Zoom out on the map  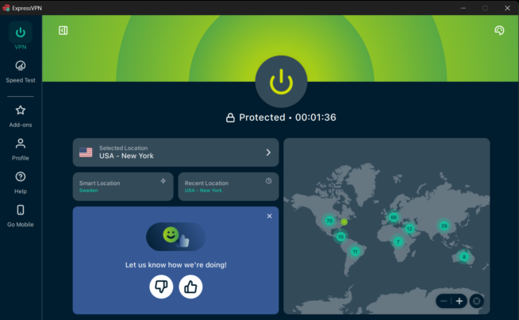point(444,301)
